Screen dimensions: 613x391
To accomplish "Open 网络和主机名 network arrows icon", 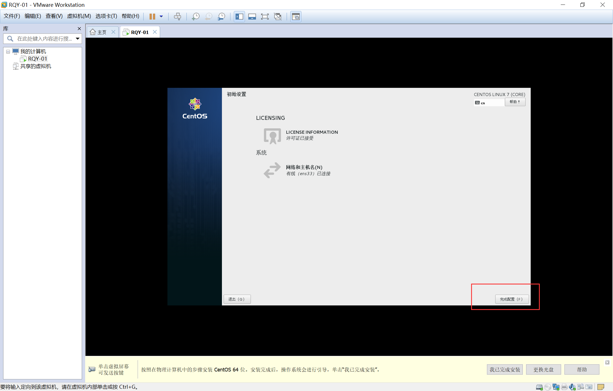I will click(x=272, y=170).
